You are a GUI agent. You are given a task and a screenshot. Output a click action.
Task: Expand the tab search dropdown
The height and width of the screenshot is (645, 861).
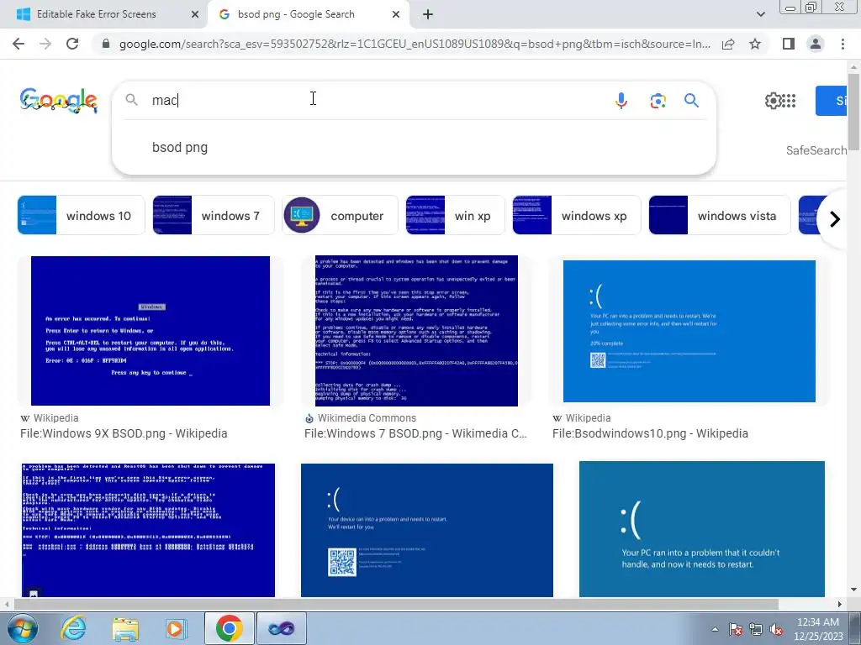pyautogui.click(x=760, y=14)
